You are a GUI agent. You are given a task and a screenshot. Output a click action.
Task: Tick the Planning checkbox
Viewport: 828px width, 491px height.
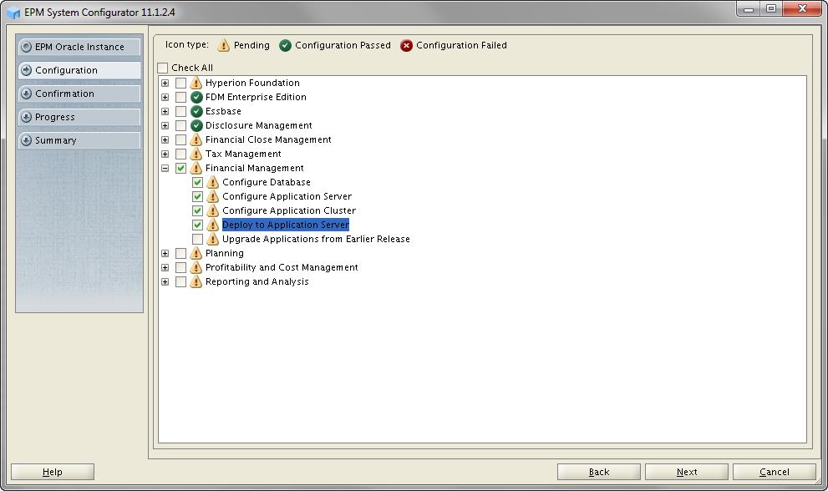(x=180, y=253)
